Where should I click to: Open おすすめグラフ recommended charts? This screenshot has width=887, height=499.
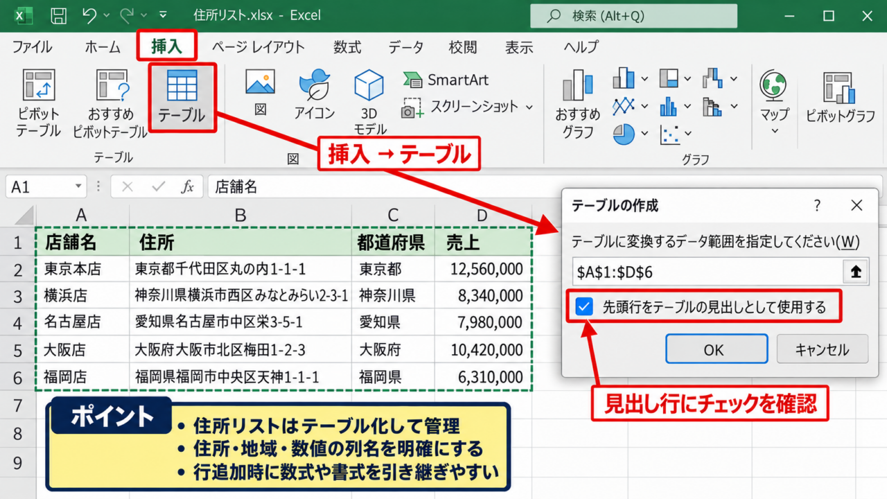coord(577,103)
